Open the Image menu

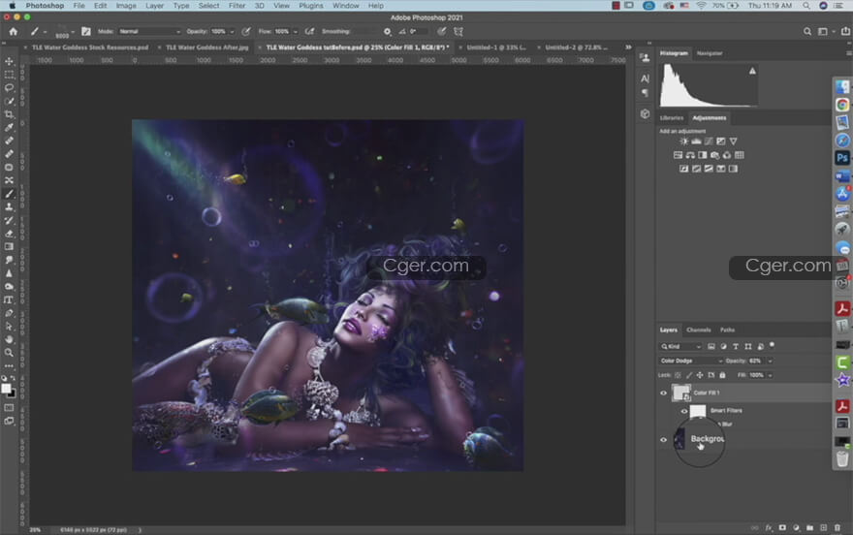126,6
